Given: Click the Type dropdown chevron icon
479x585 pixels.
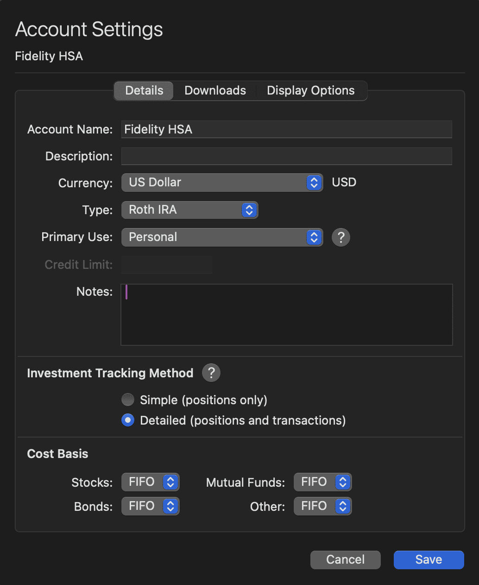Looking at the screenshot, I should [x=249, y=210].
